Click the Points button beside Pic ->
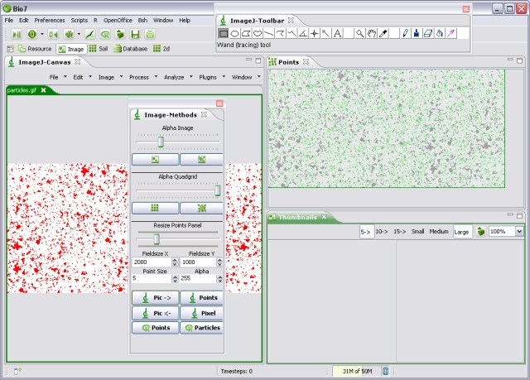 click(x=201, y=297)
